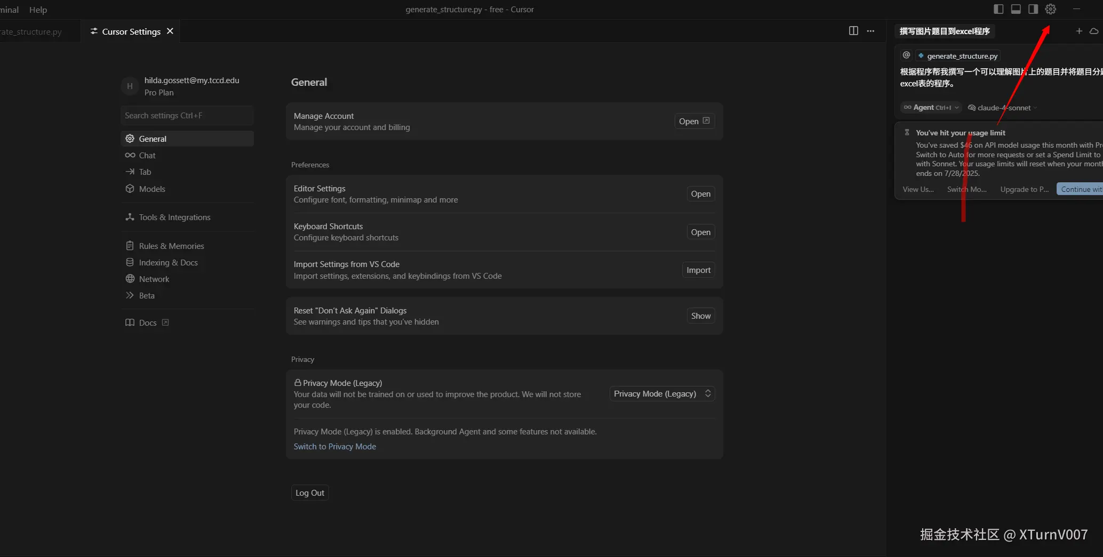The image size is (1103, 557).
Task: Toggle the bottom panel layout icon
Action: (x=1016, y=9)
